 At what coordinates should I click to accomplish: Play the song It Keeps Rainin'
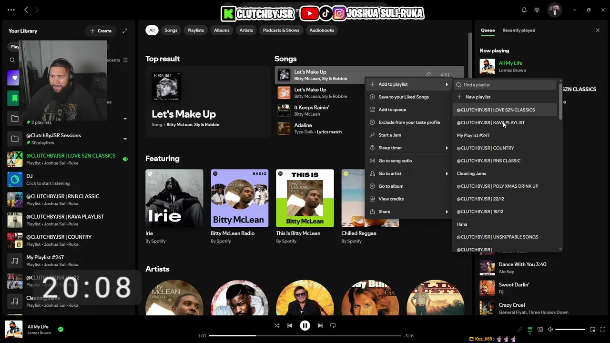coord(284,111)
